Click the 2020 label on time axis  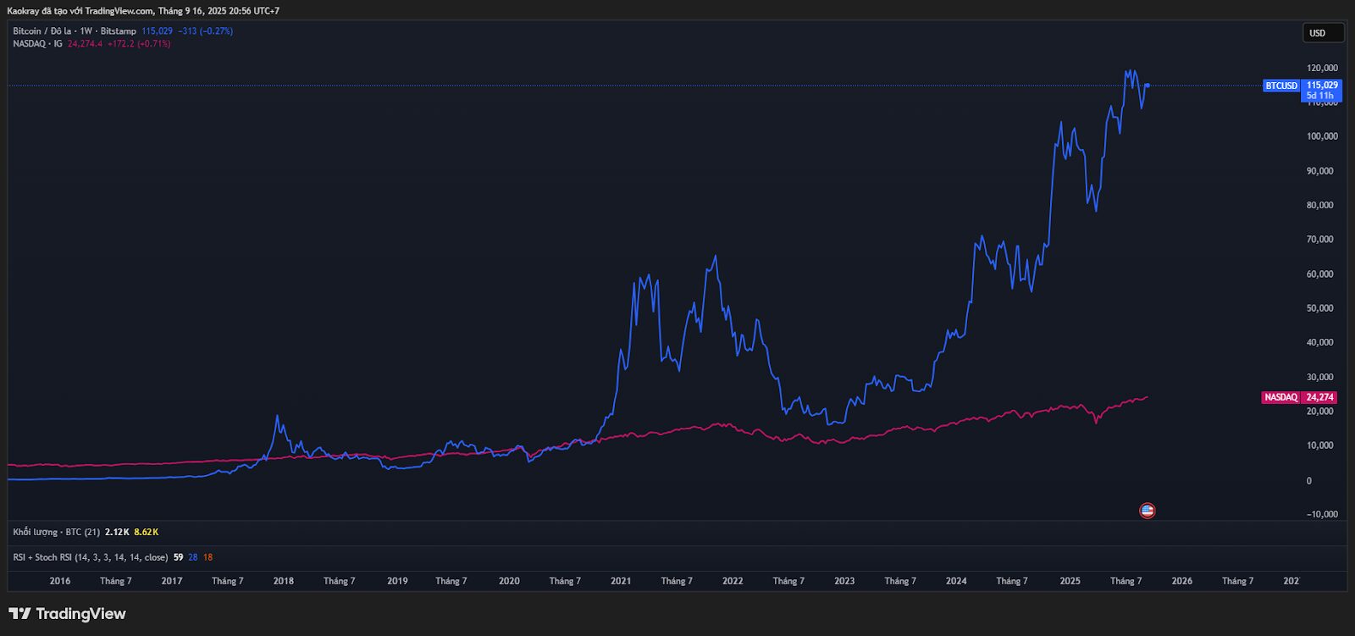click(509, 581)
